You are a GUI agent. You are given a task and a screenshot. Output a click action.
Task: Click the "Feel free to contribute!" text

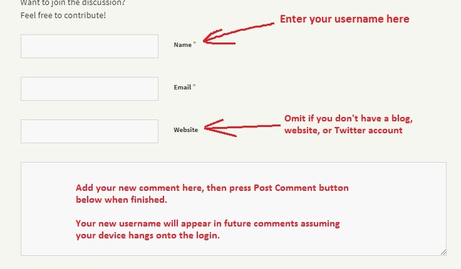coord(63,14)
